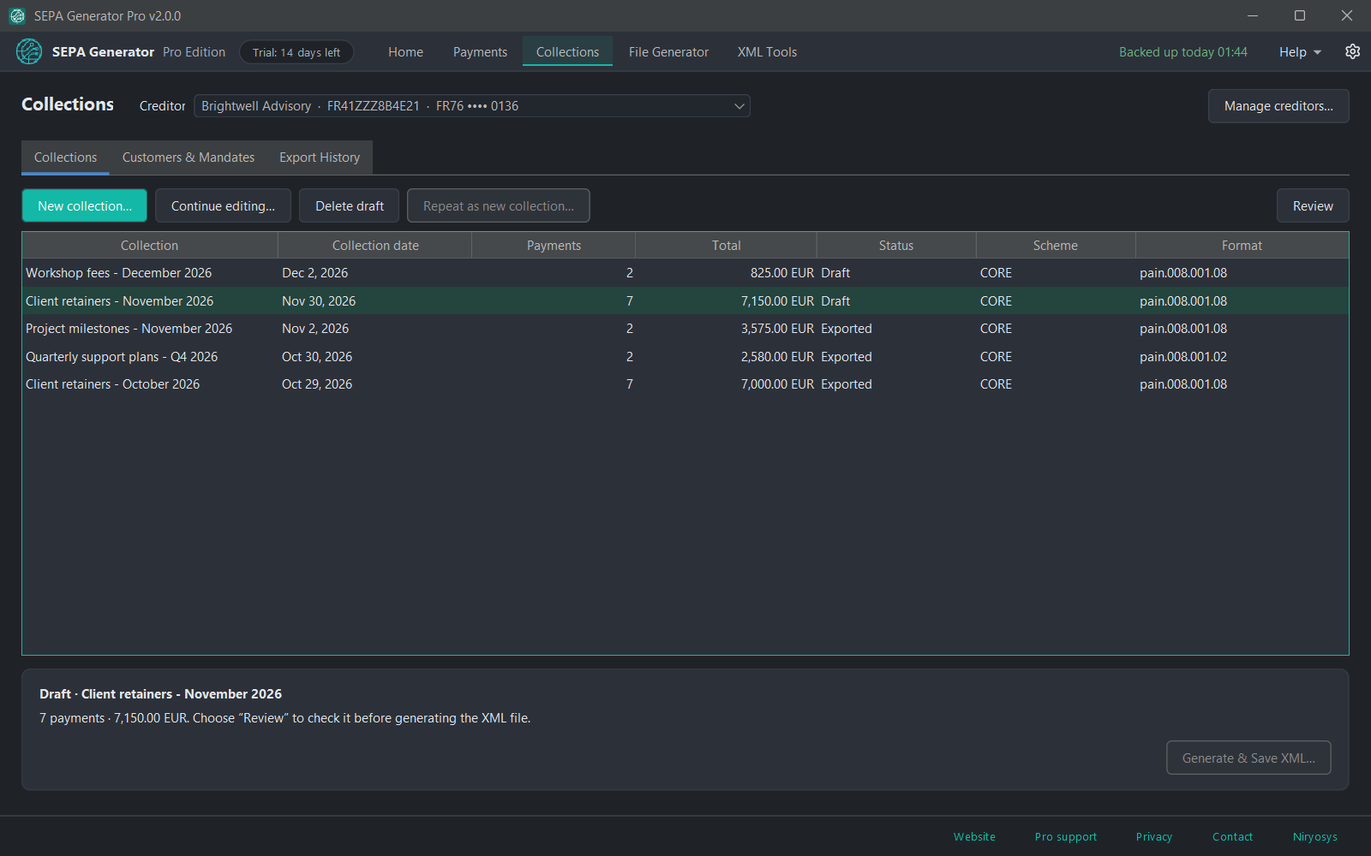Open Manage creditors dialog
Image resolution: width=1371 pixels, height=856 pixels.
point(1278,106)
